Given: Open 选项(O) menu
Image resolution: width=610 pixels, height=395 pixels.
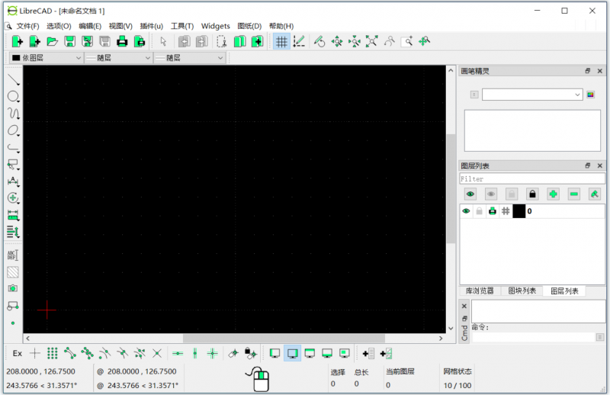Looking at the screenshot, I should click(x=59, y=26).
